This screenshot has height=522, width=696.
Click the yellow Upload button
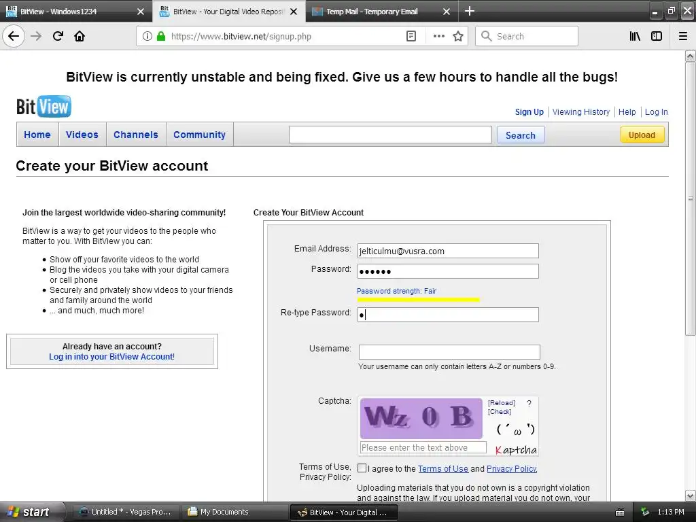[x=642, y=135]
